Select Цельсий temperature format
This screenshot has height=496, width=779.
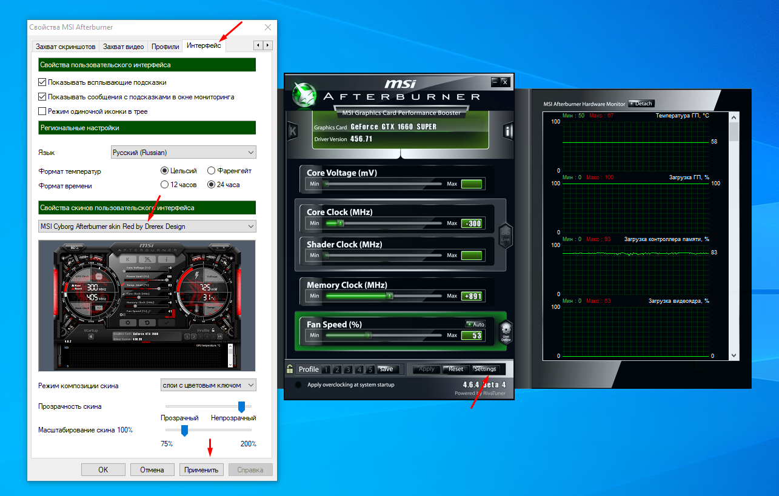pos(164,171)
